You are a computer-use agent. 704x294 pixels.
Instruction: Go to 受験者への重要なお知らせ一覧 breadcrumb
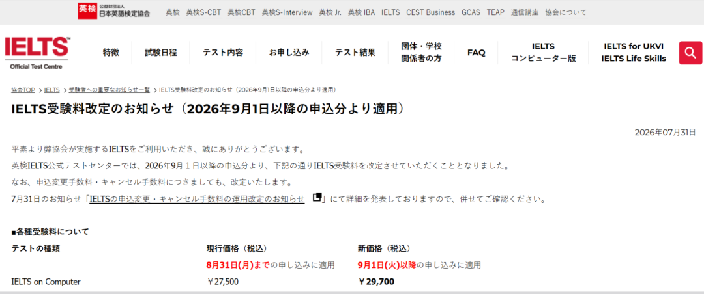(110, 90)
